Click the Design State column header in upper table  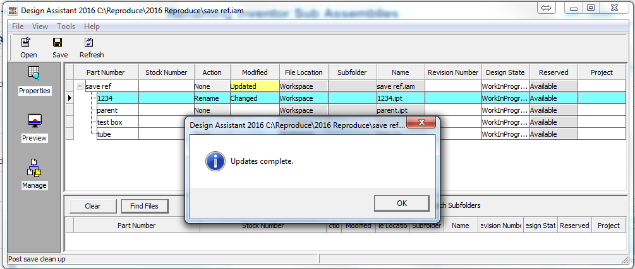(x=505, y=72)
